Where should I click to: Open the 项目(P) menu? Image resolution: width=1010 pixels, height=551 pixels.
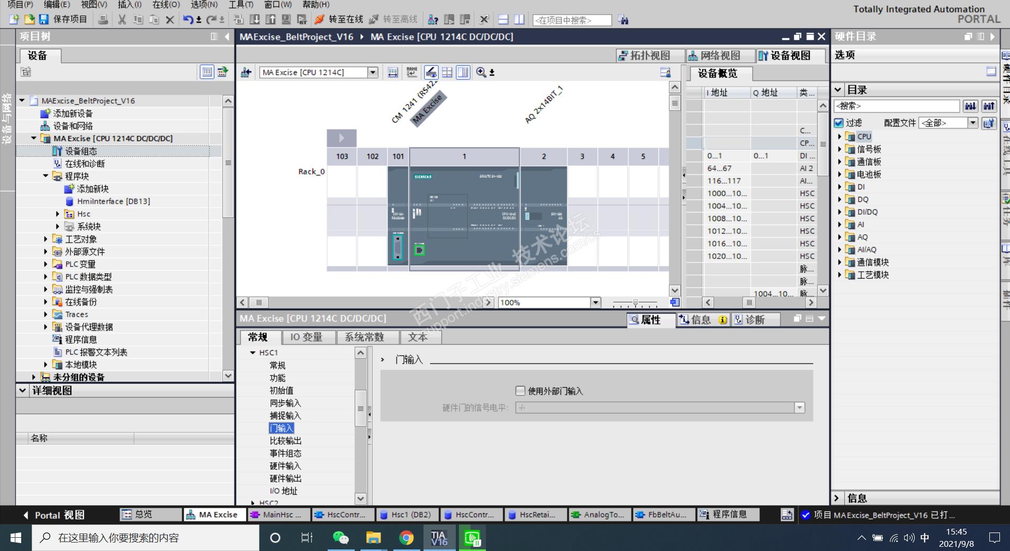[20, 4]
